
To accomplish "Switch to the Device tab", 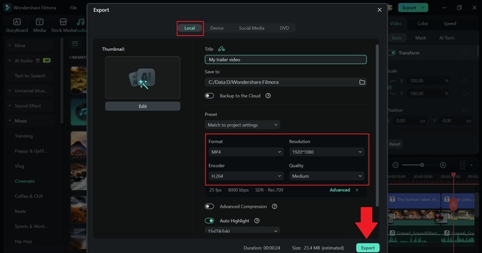I will (x=217, y=28).
